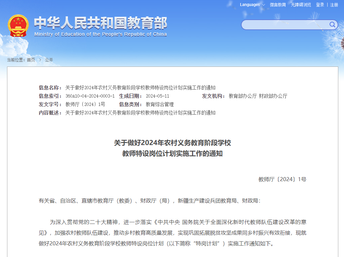This screenshot has width=344, height=257.
Task: Click the 发文机构 label
Action: (213, 96)
